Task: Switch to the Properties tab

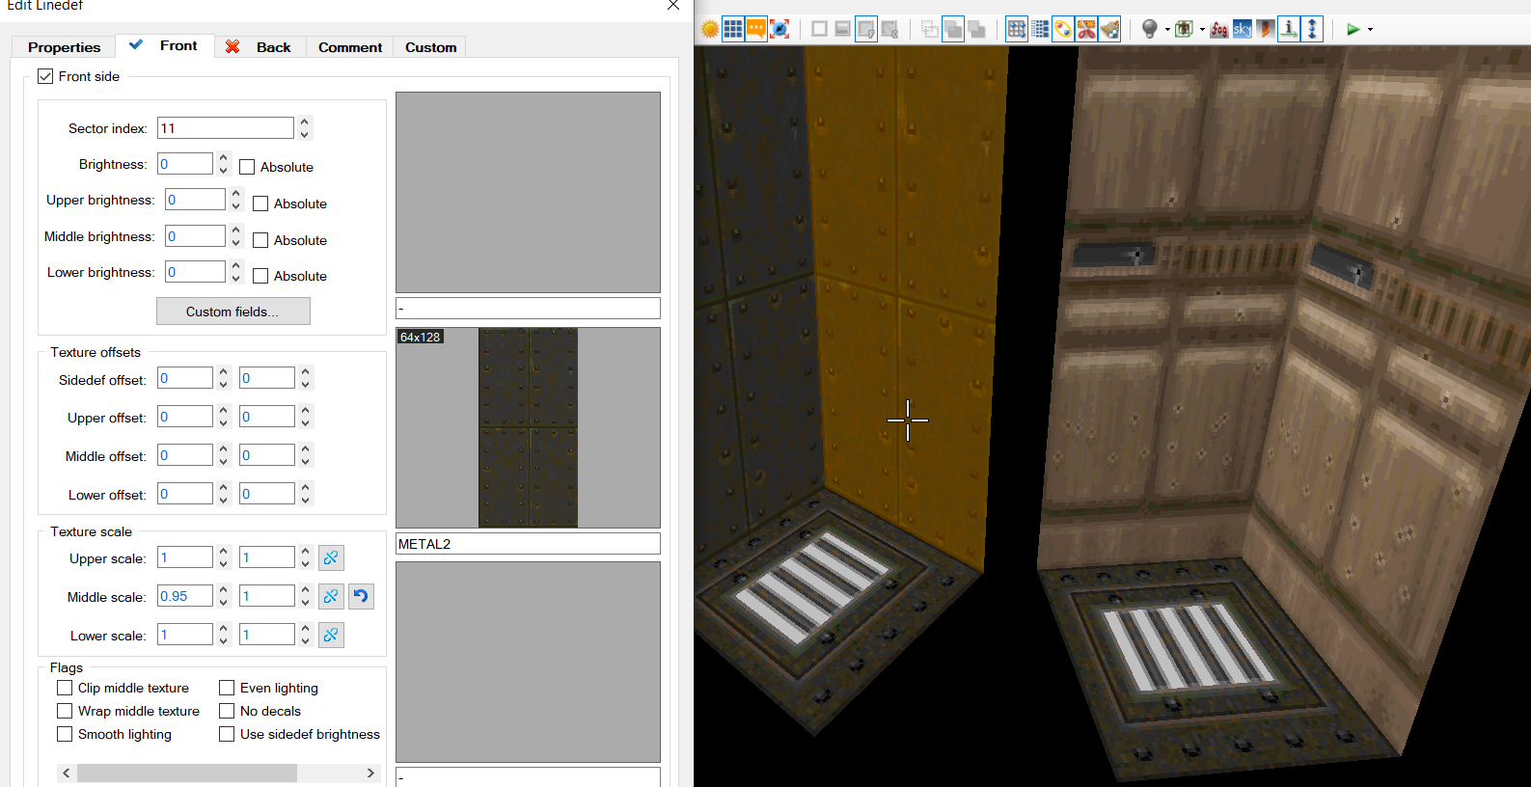Action: tap(64, 47)
